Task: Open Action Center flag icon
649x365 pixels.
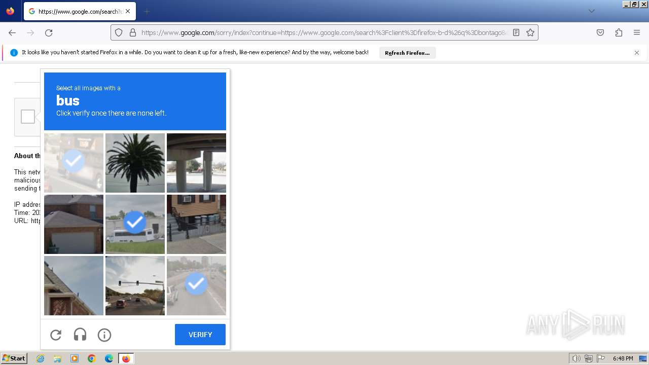Action: pyautogui.click(x=601, y=358)
